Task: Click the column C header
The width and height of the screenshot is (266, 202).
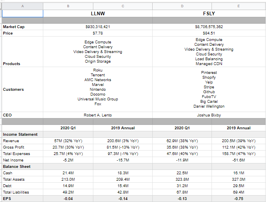Action: tap(123, 6)
